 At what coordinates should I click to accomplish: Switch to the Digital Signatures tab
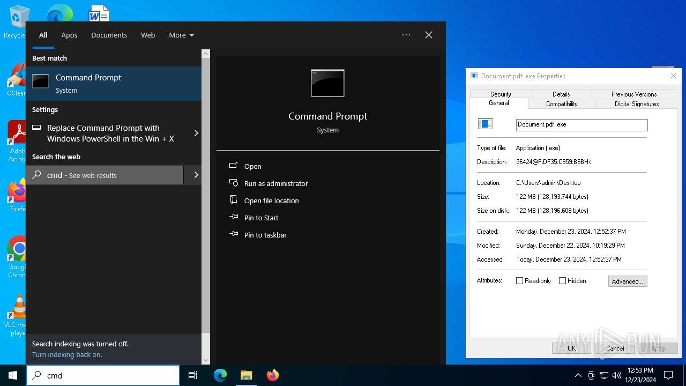[x=637, y=103]
